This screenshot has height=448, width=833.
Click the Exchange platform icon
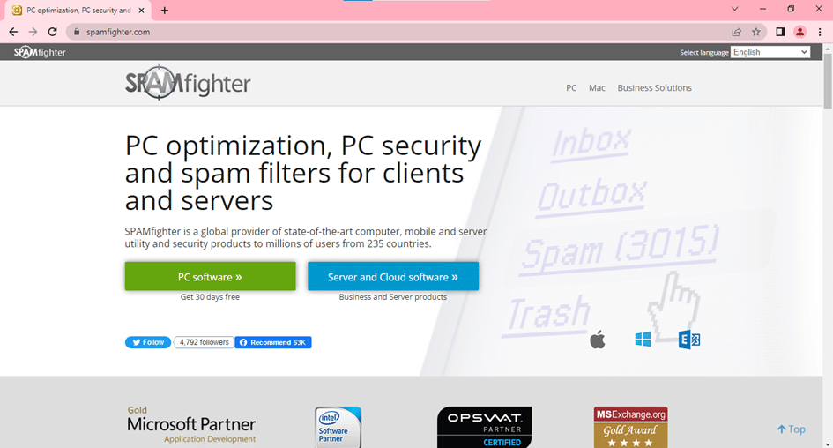click(x=689, y=340)
